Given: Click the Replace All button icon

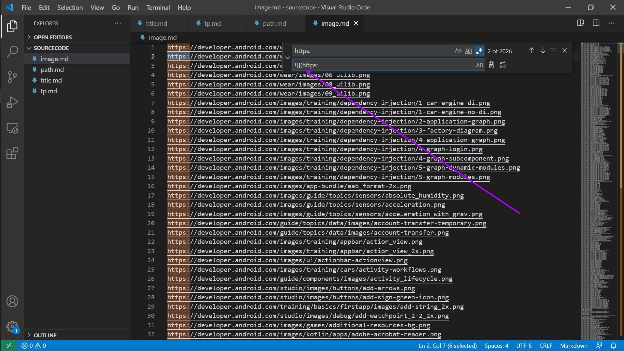Looking at the screenshot, I should [x=503, y=65].
